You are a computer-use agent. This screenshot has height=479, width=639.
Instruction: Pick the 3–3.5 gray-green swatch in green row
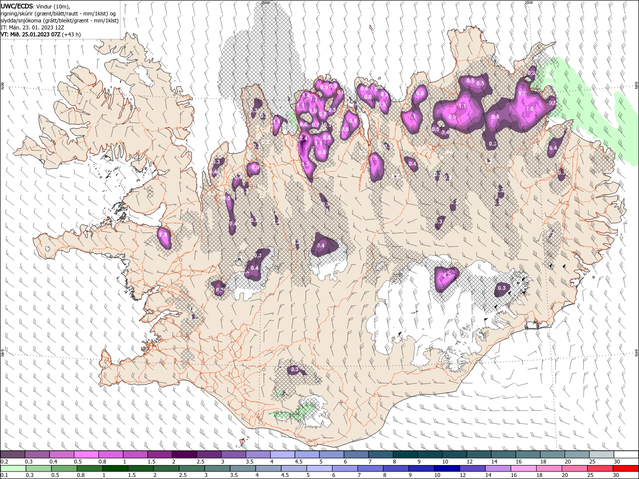[x=217, y=469]
